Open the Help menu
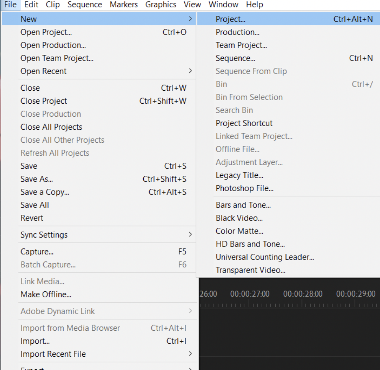Screen dimensions: 380x370 [255, 5]
